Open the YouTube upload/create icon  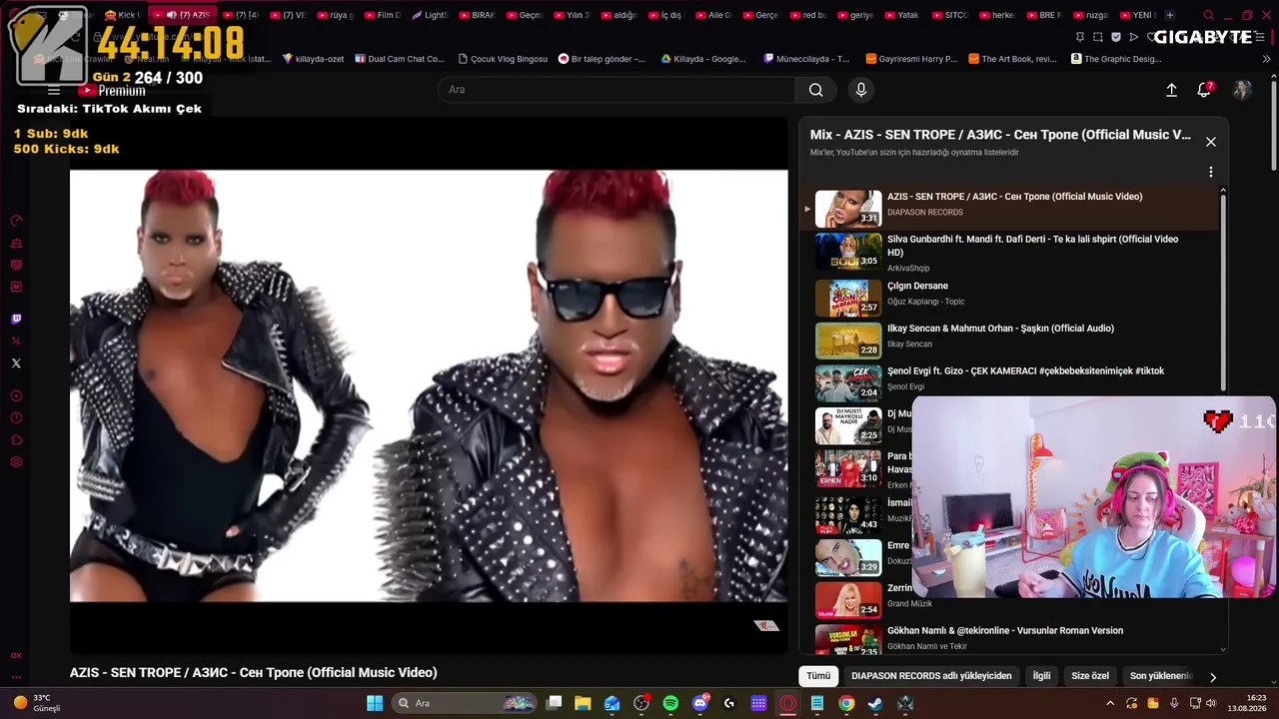(1171, 90)
